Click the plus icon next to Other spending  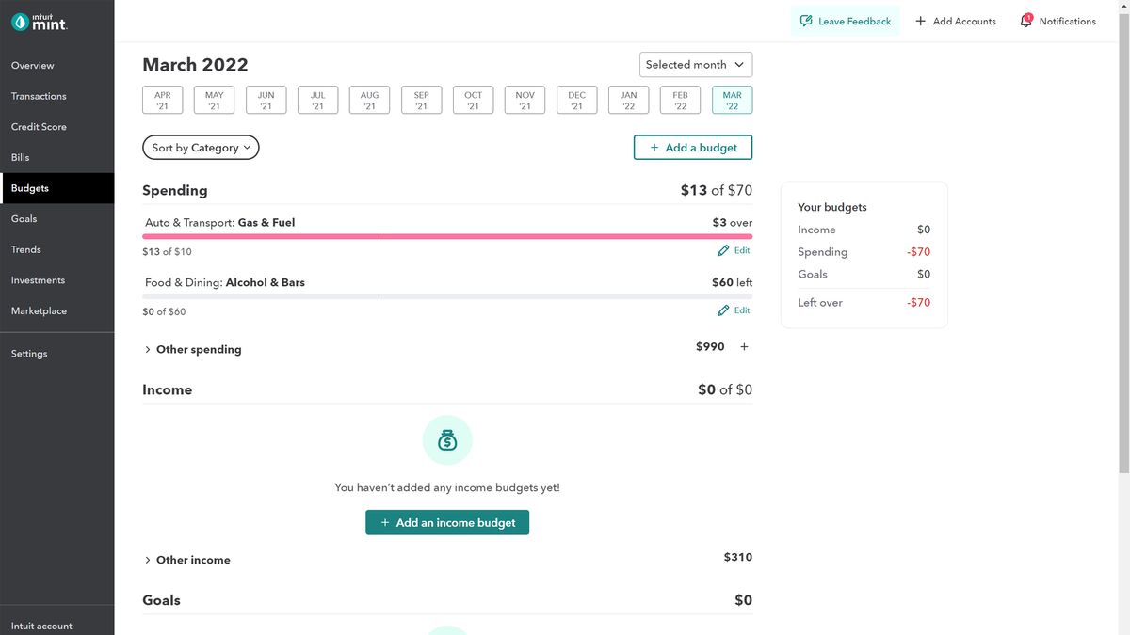(x=744, y=346)
